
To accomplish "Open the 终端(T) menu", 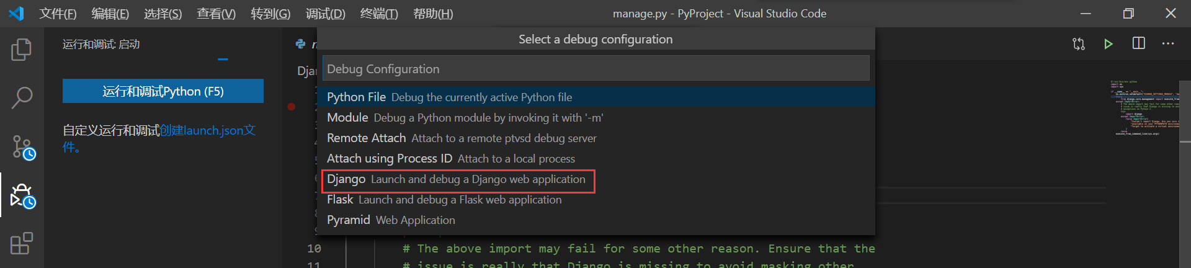I will click(379, 14).
